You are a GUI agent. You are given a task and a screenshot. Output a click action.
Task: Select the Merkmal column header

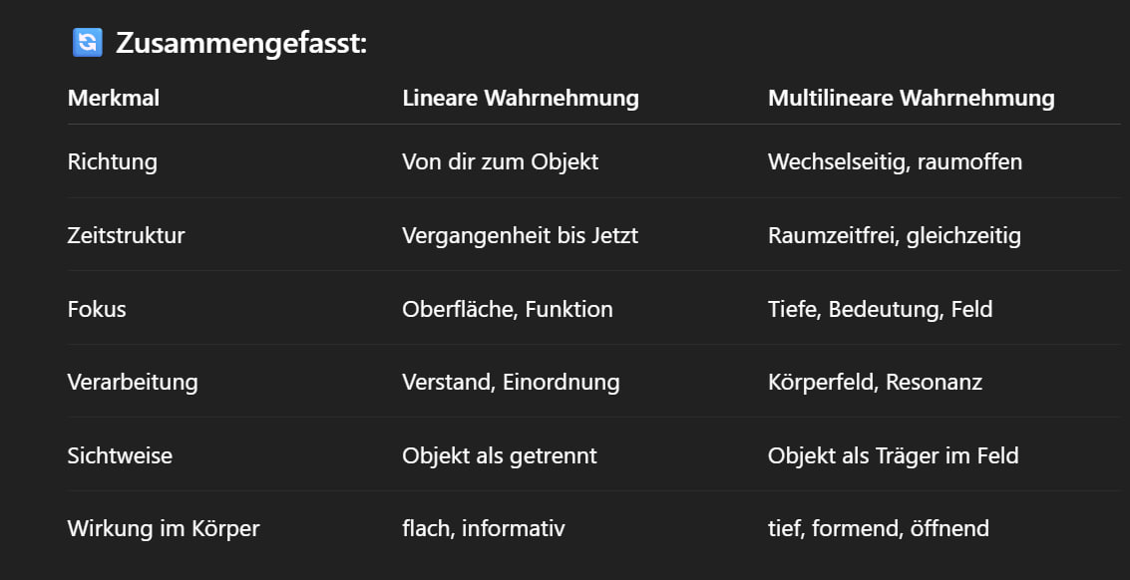[x=114, y=98]
